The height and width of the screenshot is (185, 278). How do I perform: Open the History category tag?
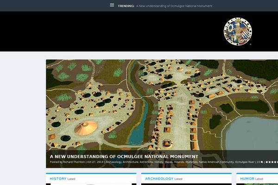click(x=158, y=162)
